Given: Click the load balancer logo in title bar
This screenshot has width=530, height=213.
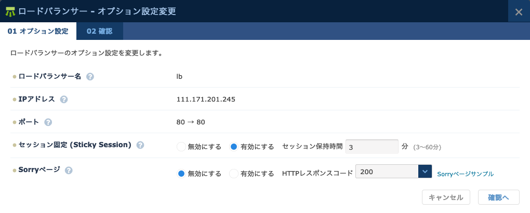Looking at the screenshot, I should click(10, 11).
